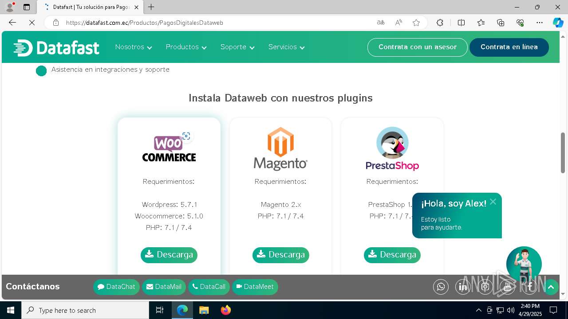Open Favorites list icon
Viewport: 568px width, 319px height.
click(481, 23)
